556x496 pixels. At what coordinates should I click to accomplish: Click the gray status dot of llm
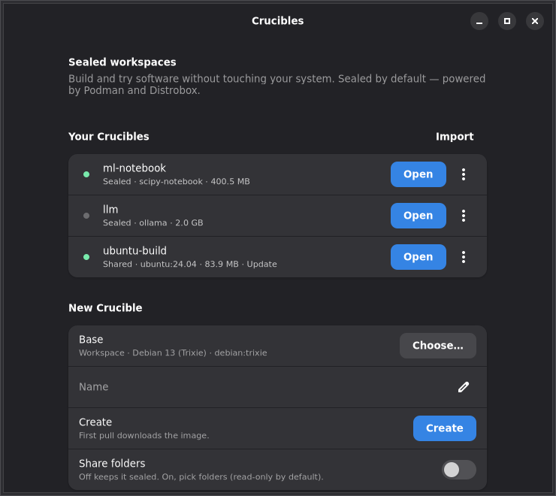pos(86,216)
